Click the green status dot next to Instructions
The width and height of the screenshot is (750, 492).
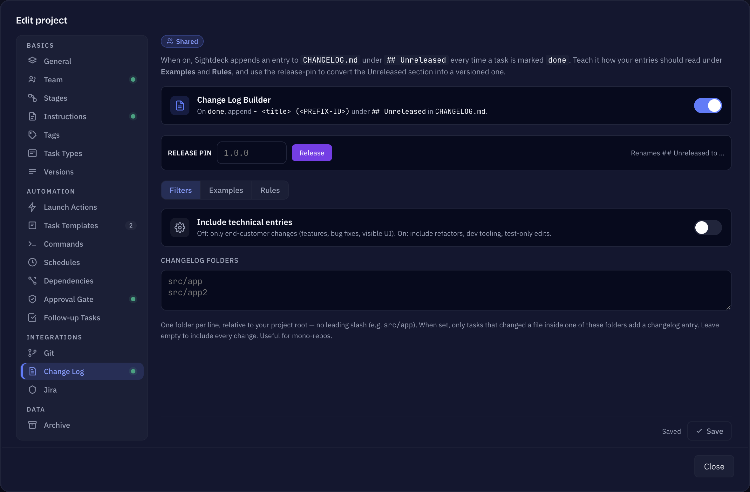133,116
